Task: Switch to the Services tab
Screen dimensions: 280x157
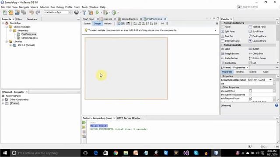Action: (32, 19)
